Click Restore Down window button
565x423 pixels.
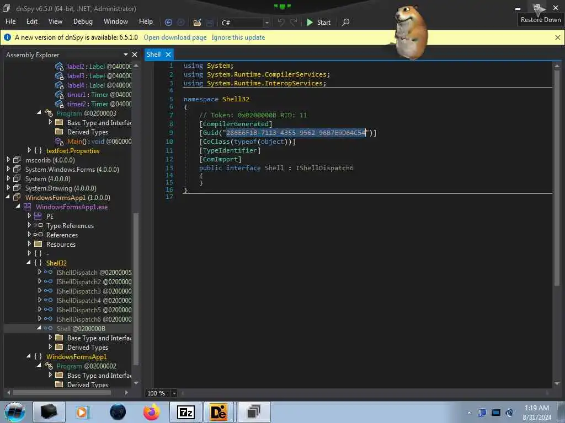[537, 8]
